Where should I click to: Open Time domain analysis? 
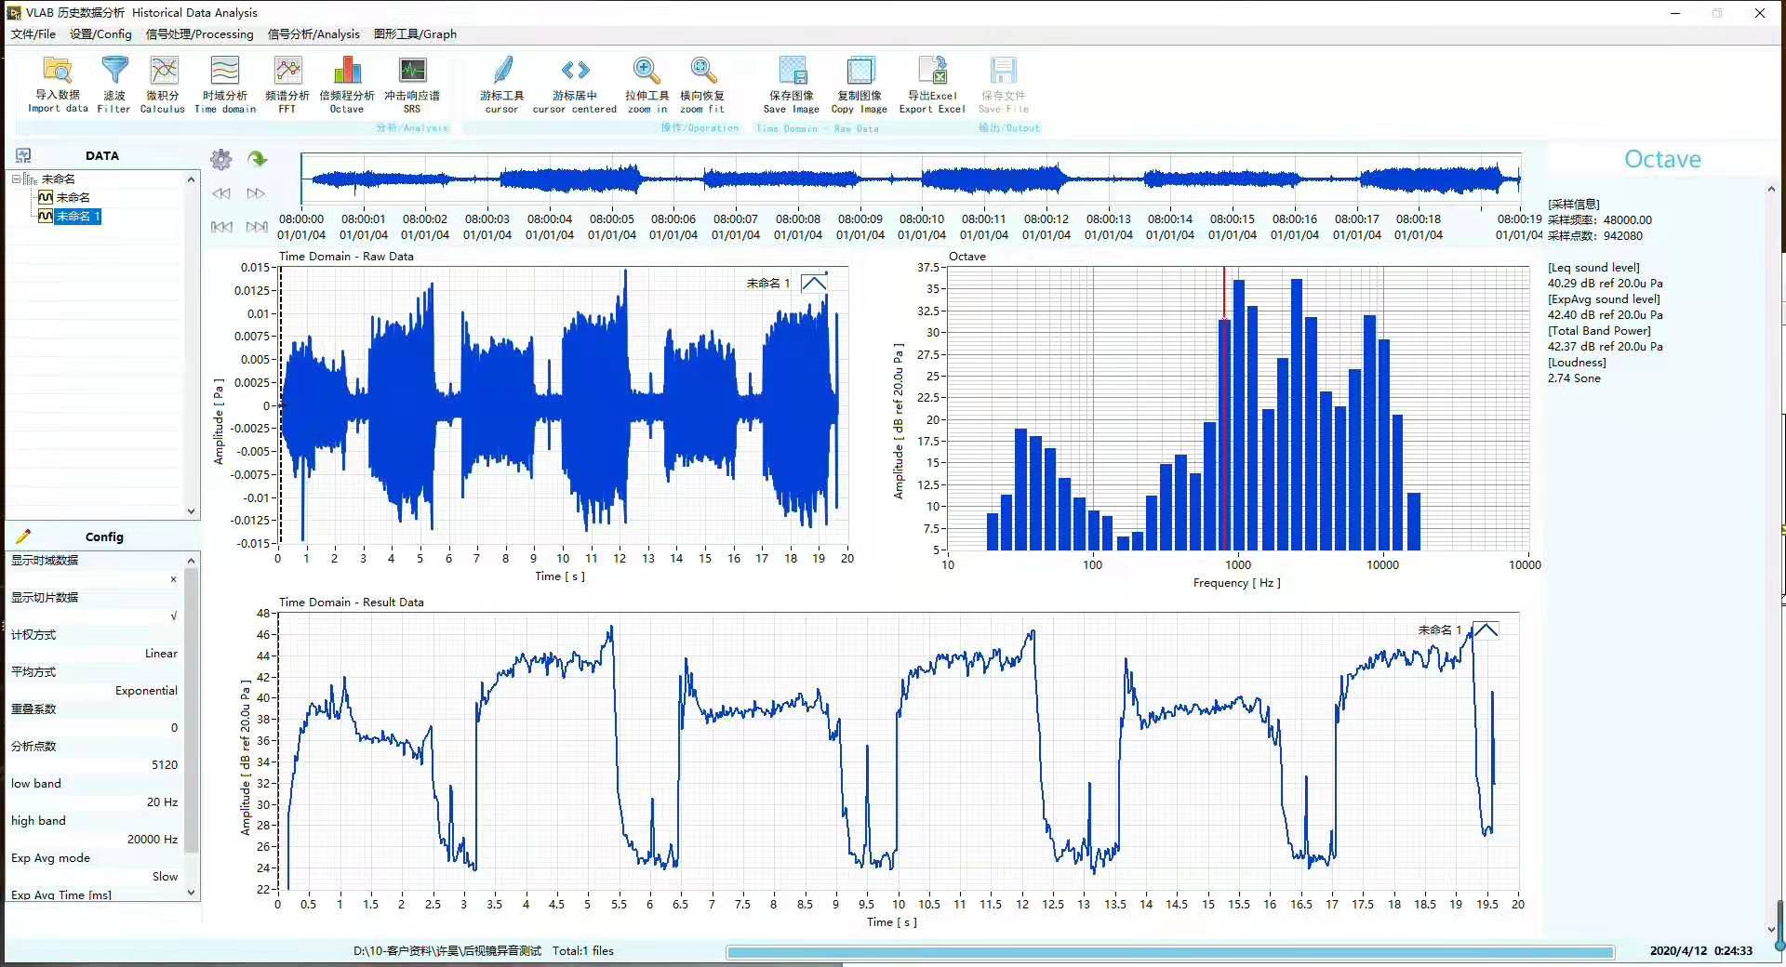pyautogui.click(x=225, y=84)
